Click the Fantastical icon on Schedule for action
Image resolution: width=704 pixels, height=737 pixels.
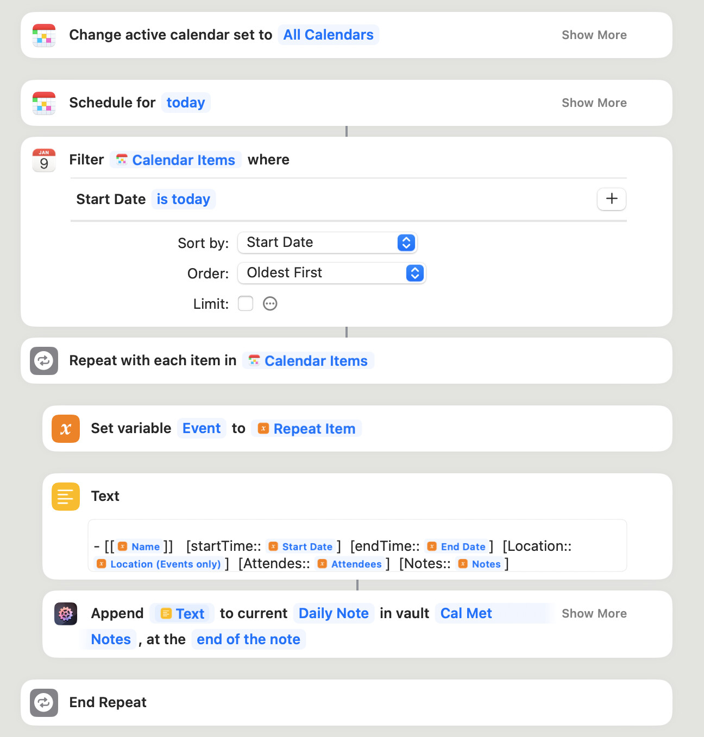point(44,103)
